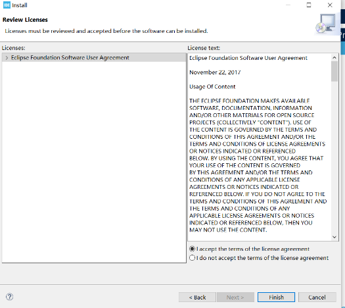Expand Eclipse Foundation Software User Agreement entry

7,58
